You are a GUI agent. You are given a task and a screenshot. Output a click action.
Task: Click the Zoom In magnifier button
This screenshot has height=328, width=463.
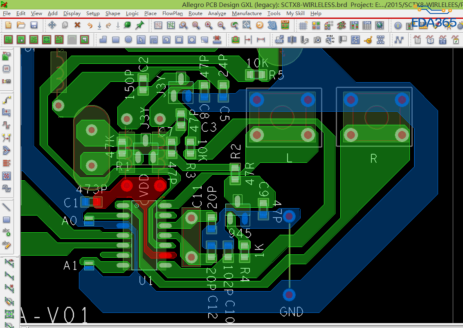[209, 25]
